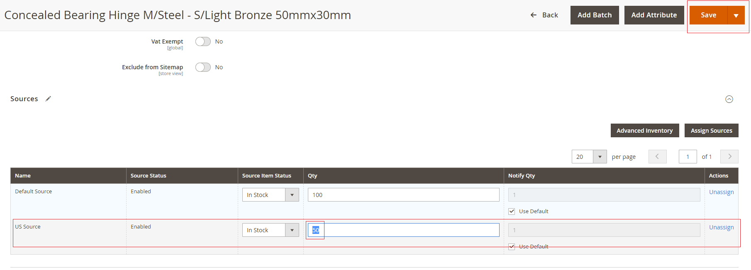Open the Save button dropdown arrow
The image size is (751, 270).
tap(736, 15)
